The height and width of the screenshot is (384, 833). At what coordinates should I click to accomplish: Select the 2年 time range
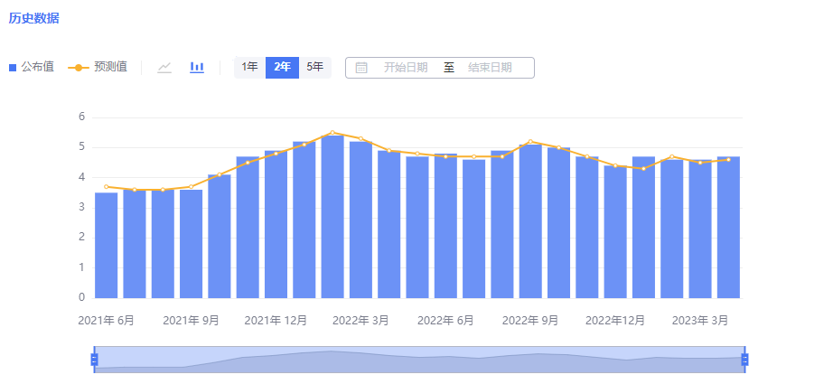tap(282, 67)
